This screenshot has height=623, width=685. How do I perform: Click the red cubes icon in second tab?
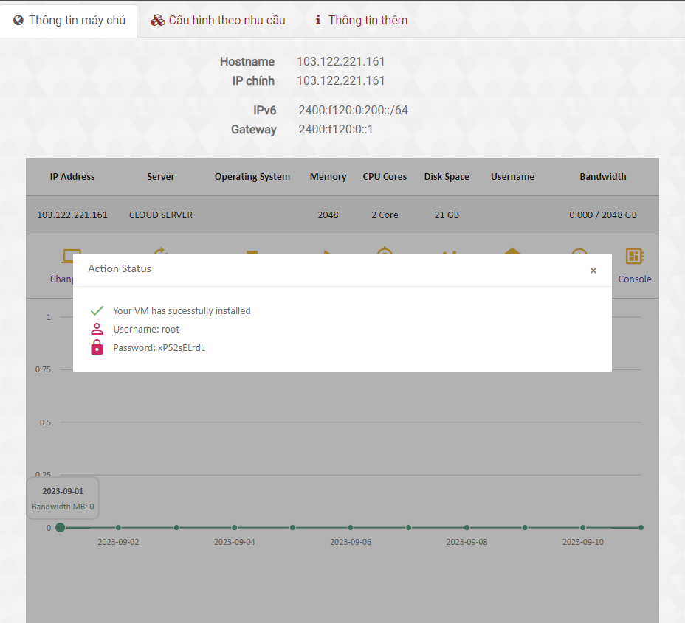[x=157, y=20]
